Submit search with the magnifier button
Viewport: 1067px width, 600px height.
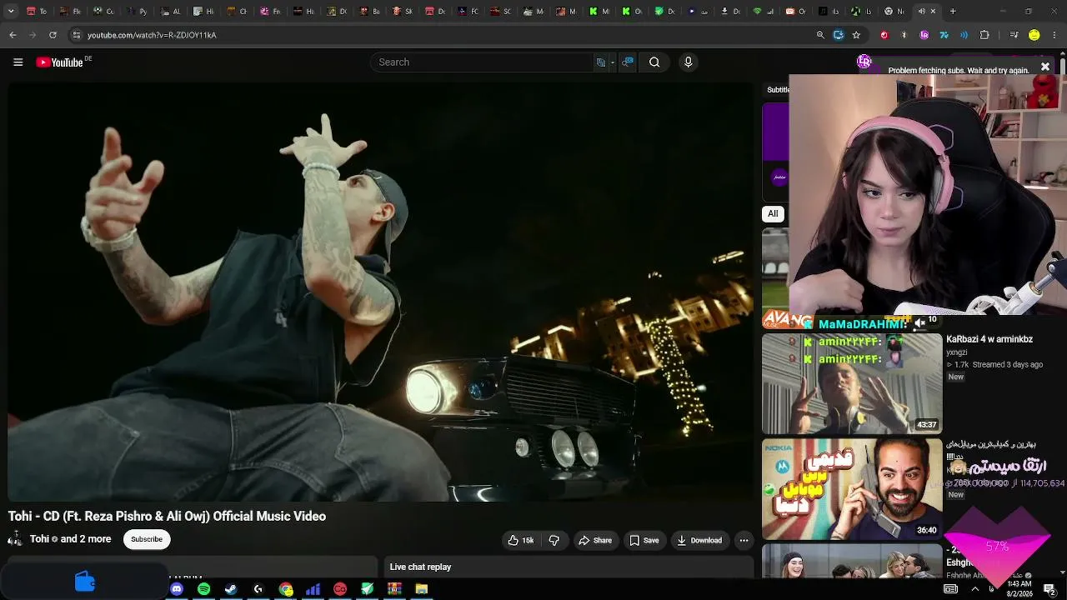[x=654, y=62]
